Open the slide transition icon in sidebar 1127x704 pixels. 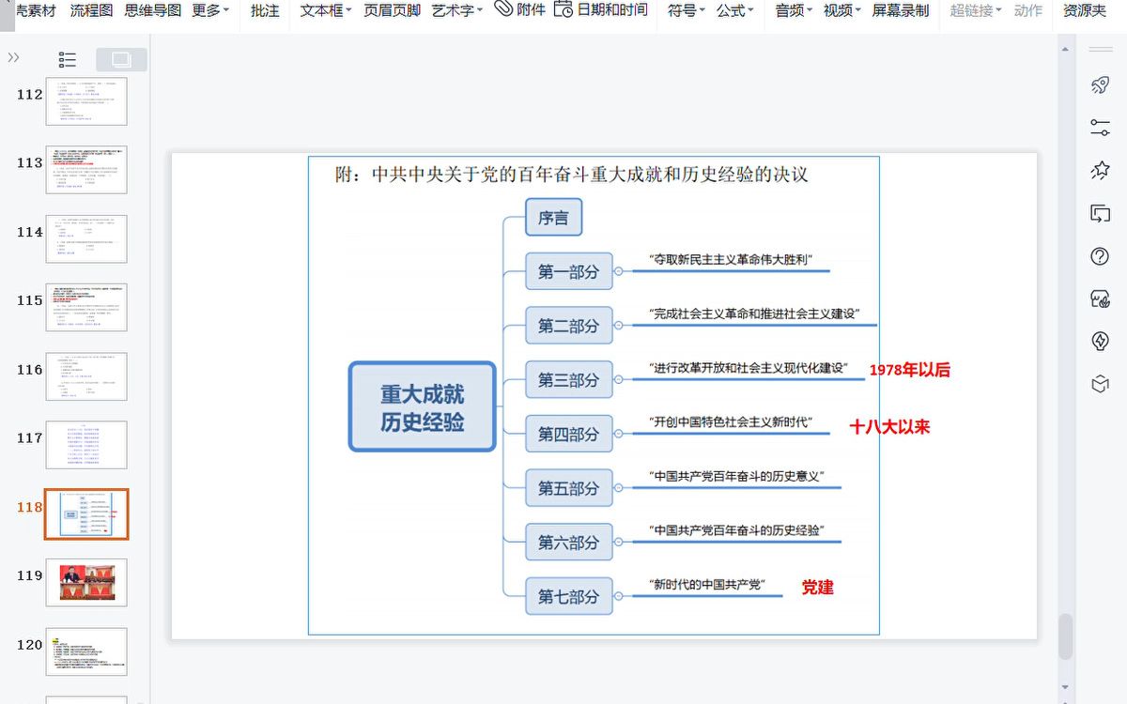point(1100,213)
